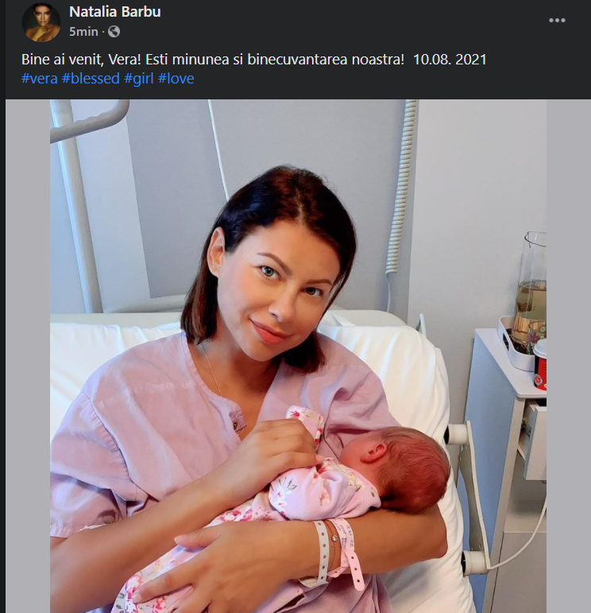
Task: Open Natalia Barbu's profile name link
Action: [x=115, y=12]
